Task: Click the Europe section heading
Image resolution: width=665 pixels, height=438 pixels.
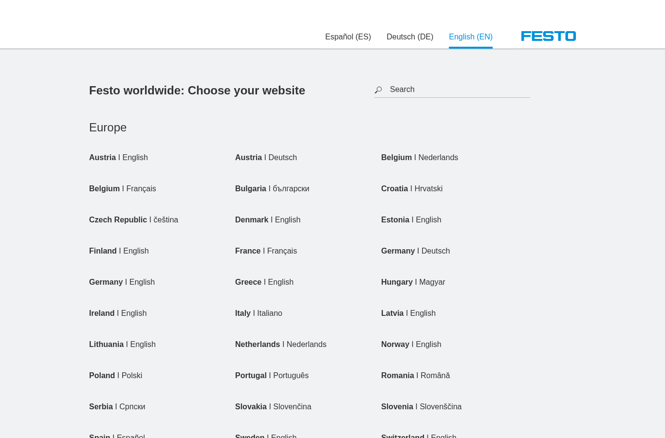Action: 108,128
